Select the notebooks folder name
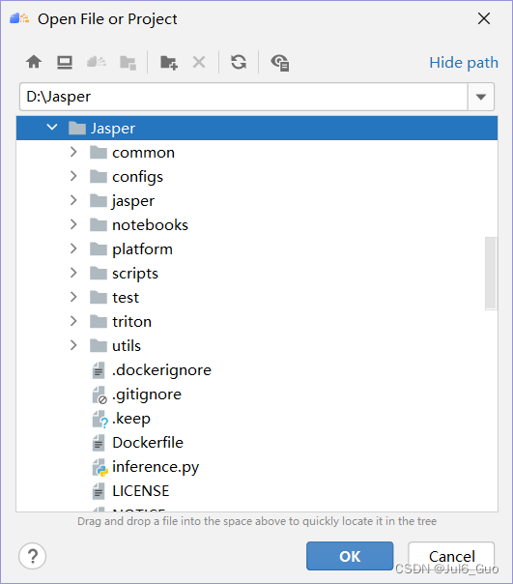 (x=150, y=225)
